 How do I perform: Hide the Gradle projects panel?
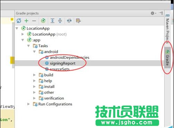point(161,13)
